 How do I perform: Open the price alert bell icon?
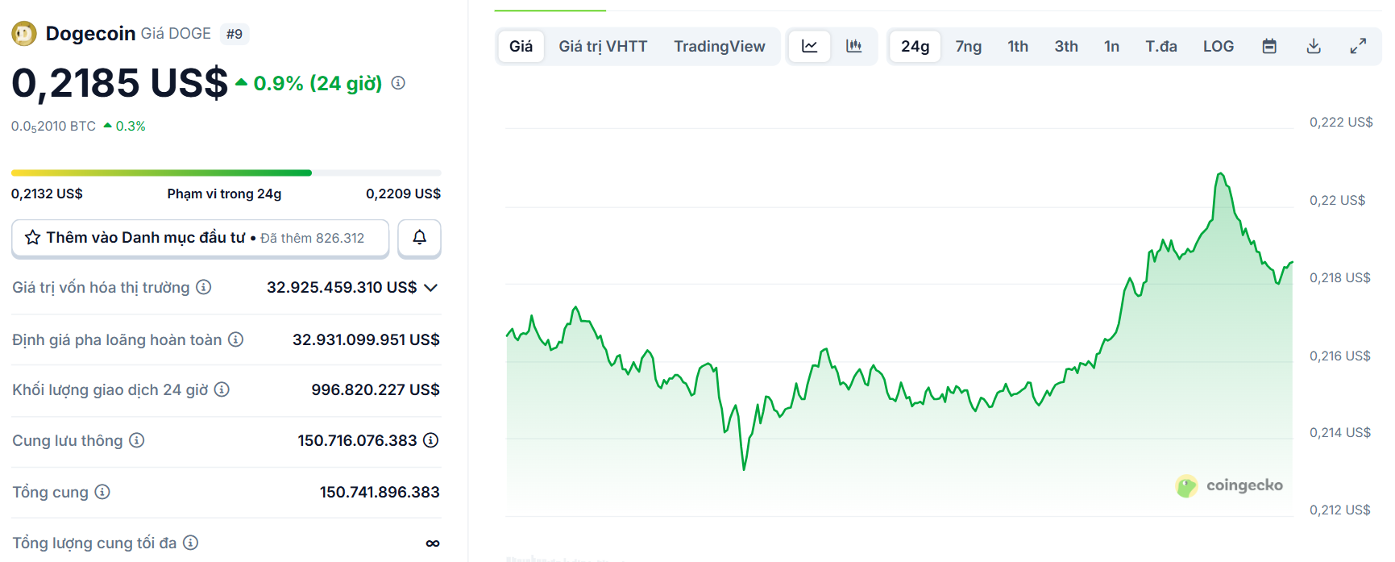(x=420, y=238)
